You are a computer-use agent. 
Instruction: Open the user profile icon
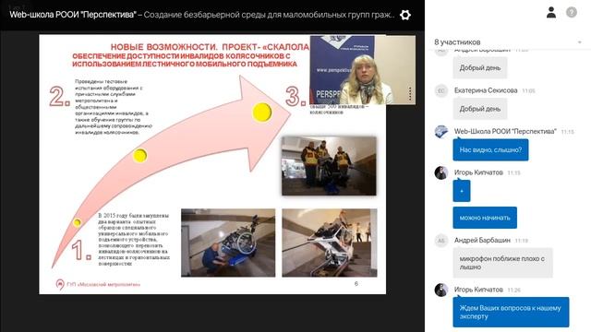pyautogui.click(x=551, y=12)
